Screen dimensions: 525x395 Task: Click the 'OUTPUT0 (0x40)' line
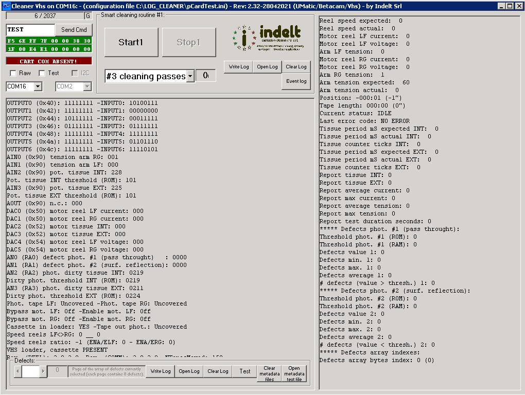[82, 103]
